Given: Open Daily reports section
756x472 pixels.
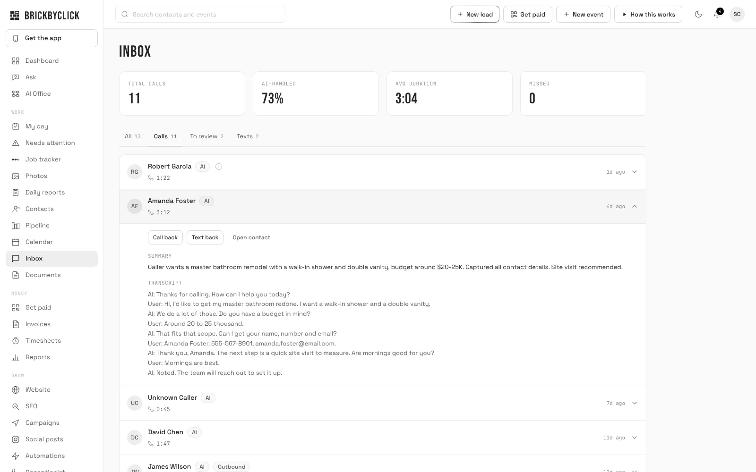Looking at the screenshot, I should point(52,193).
